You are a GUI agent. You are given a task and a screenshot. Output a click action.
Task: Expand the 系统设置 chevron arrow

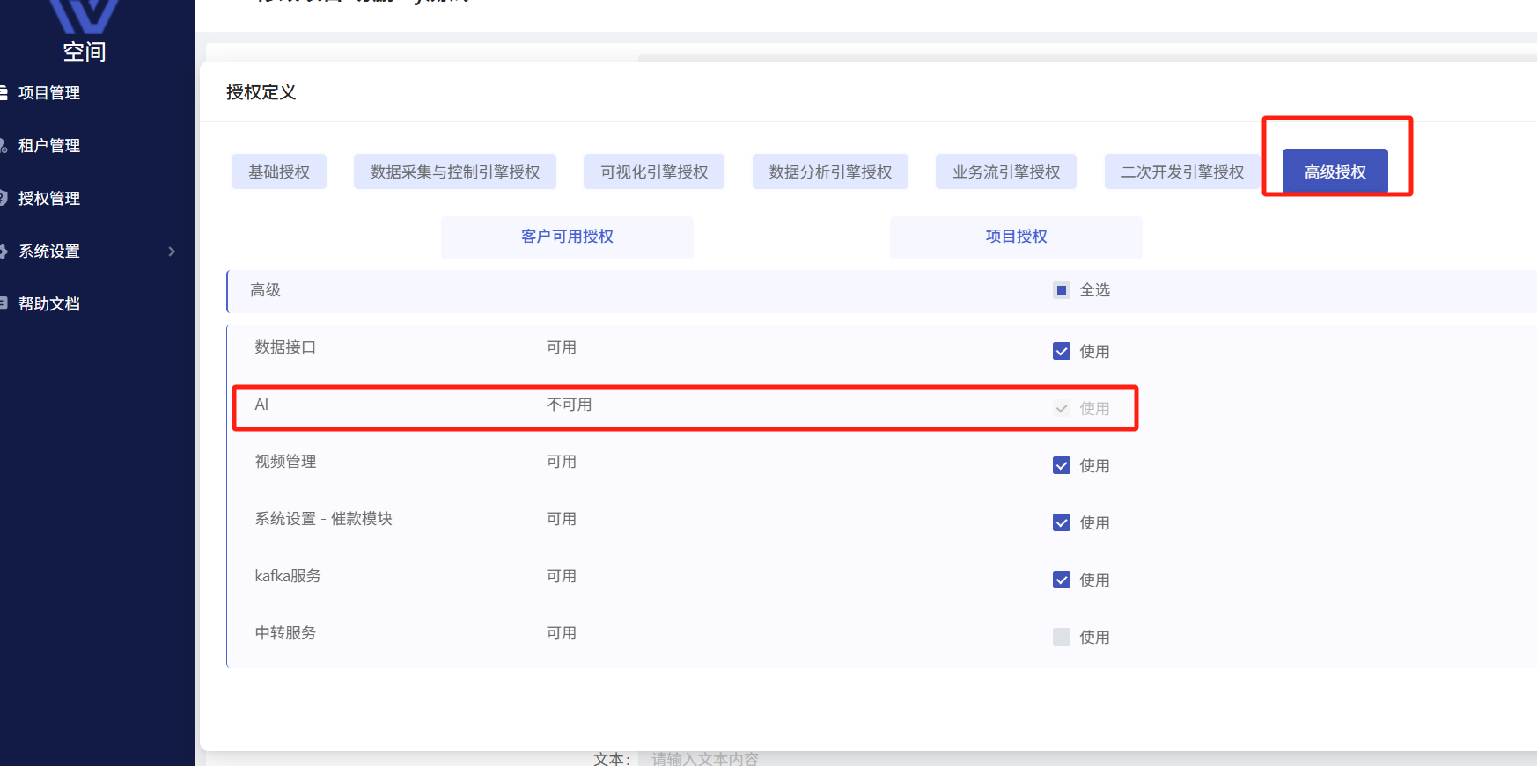(172, 252)
